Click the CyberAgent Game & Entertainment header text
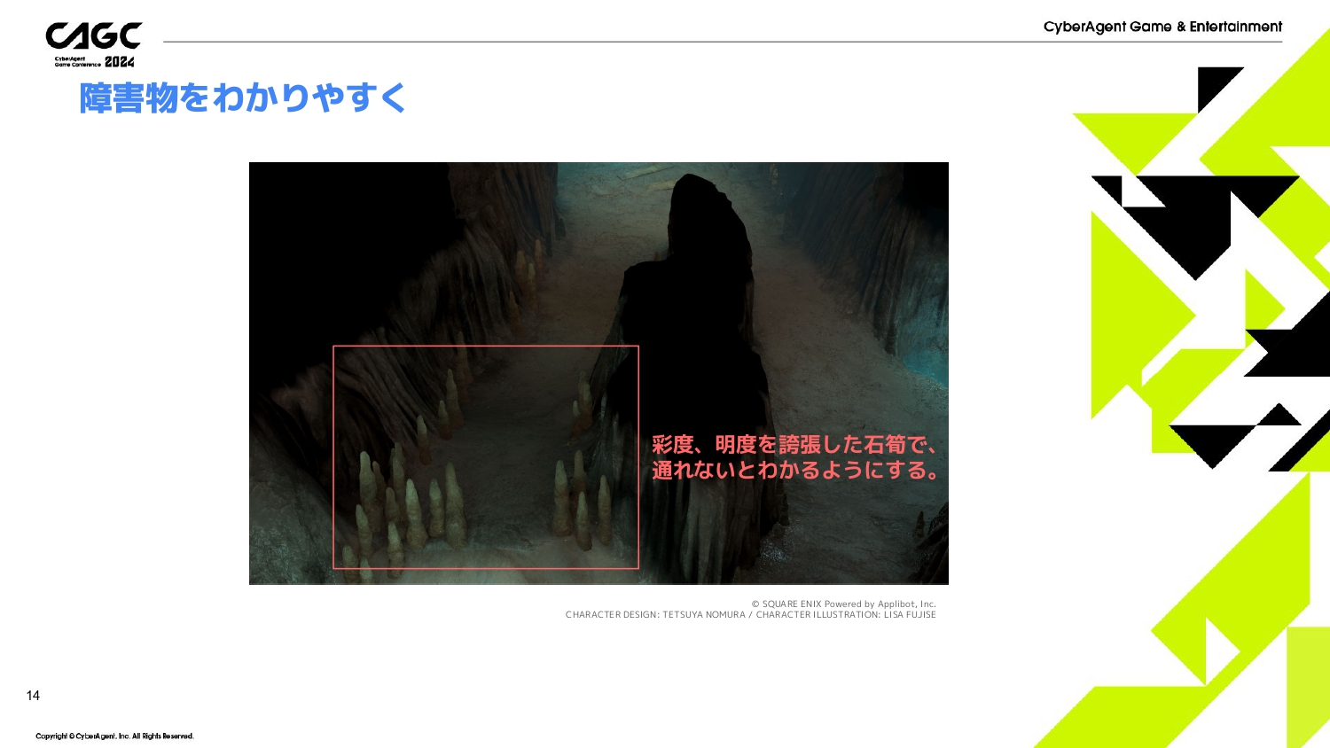Image resolution: width=1330 pixels, height=748 pixels. click(x=1162, y=27)
